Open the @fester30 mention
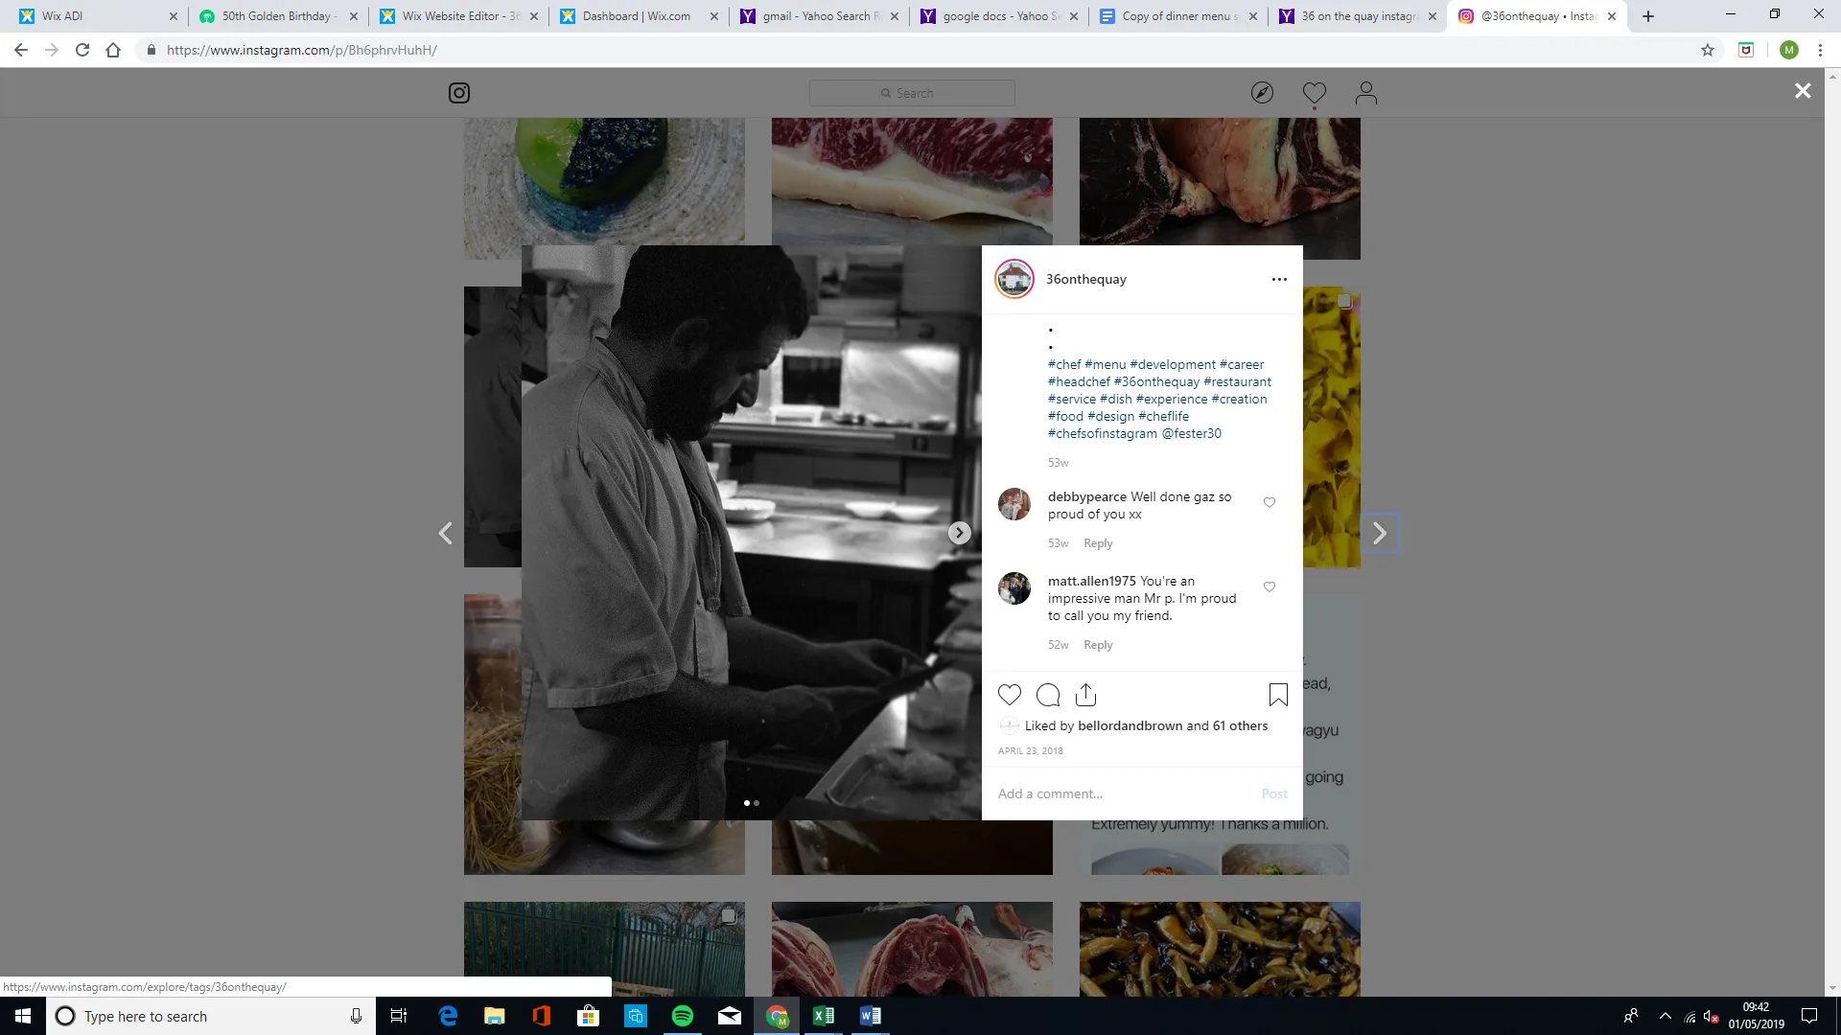1841x1035 pixels. pyautogui.click(x=1192, y=433)
